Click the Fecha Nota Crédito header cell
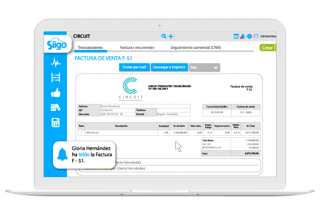 217,106
